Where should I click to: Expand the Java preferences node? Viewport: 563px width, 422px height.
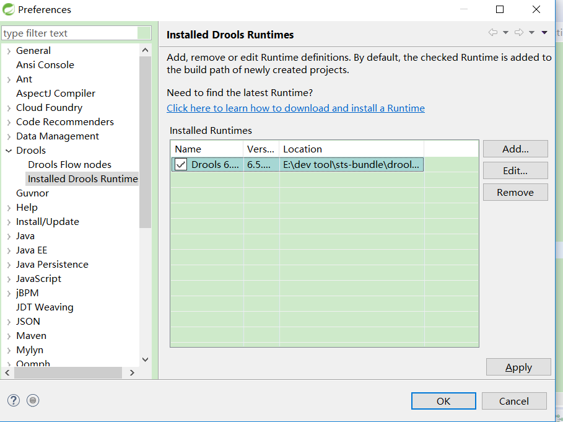click(x=9, y=236)
